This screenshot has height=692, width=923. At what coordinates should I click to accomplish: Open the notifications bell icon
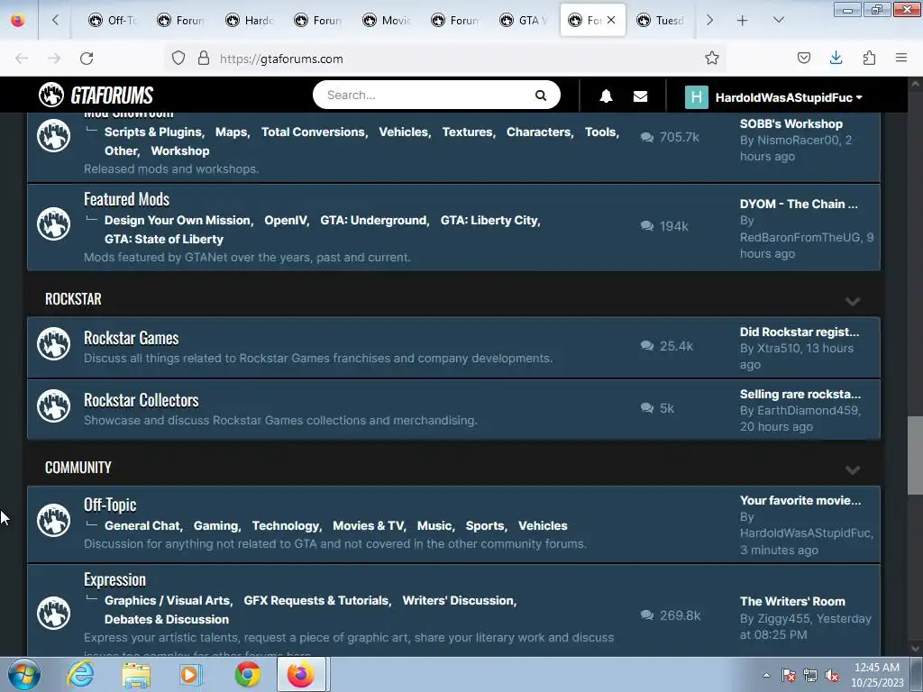pos(606,96)
